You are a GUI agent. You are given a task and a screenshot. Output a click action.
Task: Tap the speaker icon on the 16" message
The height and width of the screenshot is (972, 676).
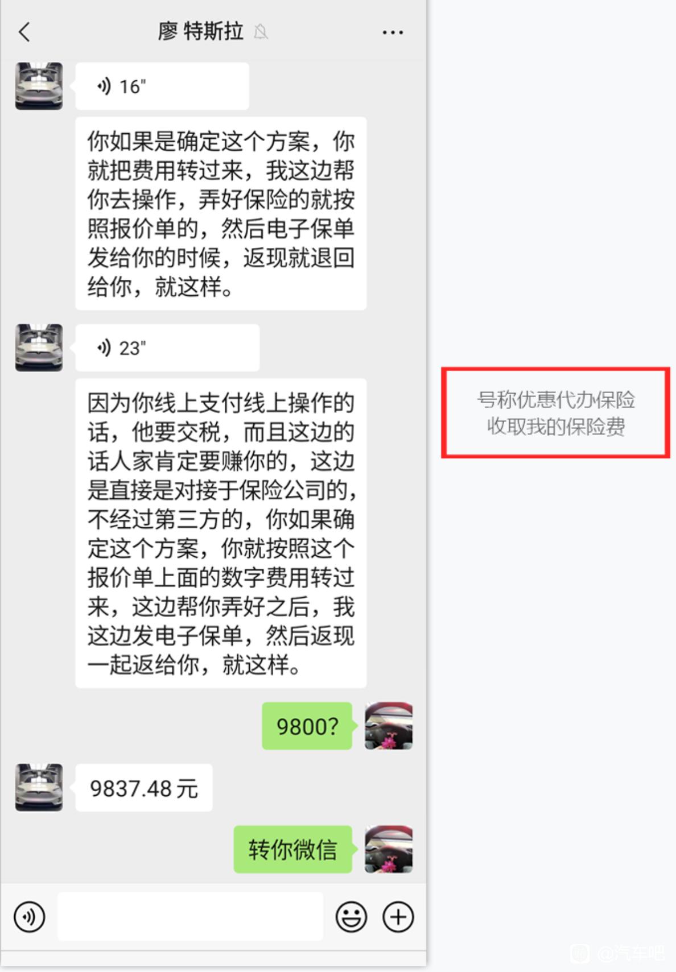pos(104,86)
